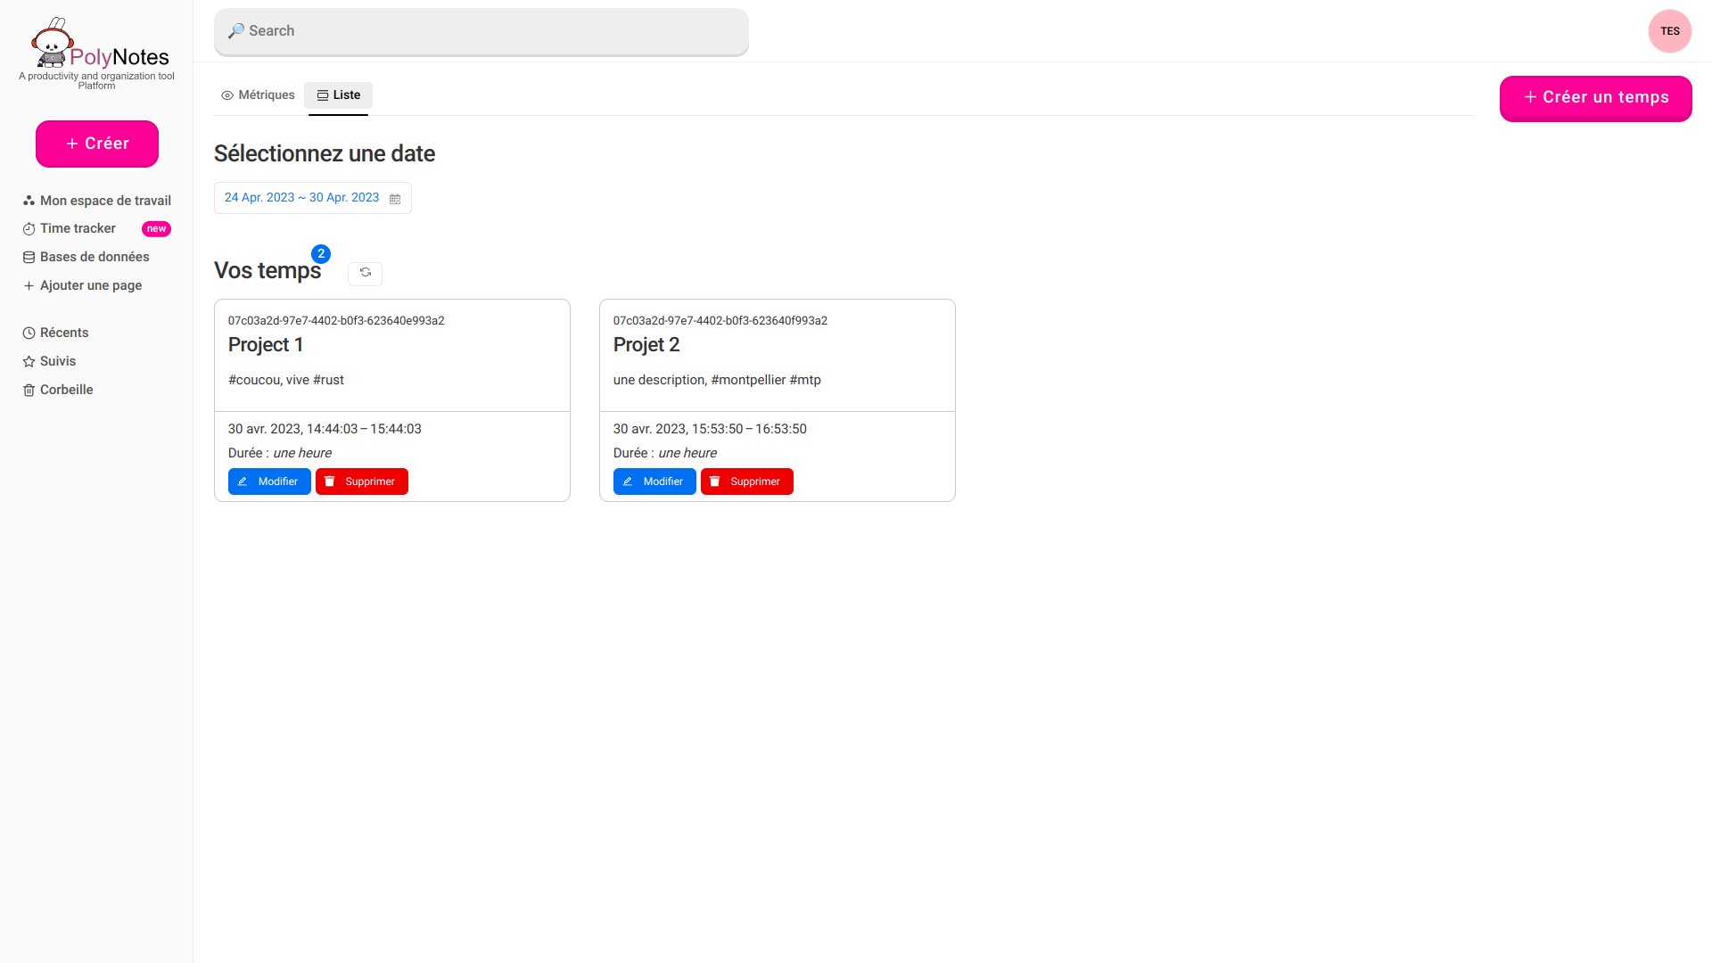Open Mon espace de travail
This screenshot has height=963, width=1712.
pos(104,201)
